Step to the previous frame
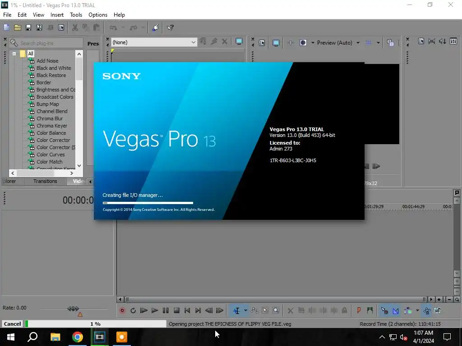 (209, 310)
